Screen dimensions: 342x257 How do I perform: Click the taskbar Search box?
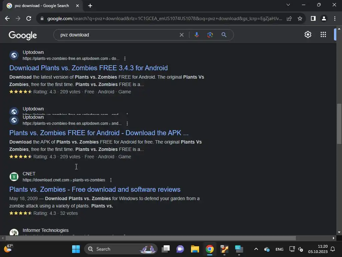[121, 249]
